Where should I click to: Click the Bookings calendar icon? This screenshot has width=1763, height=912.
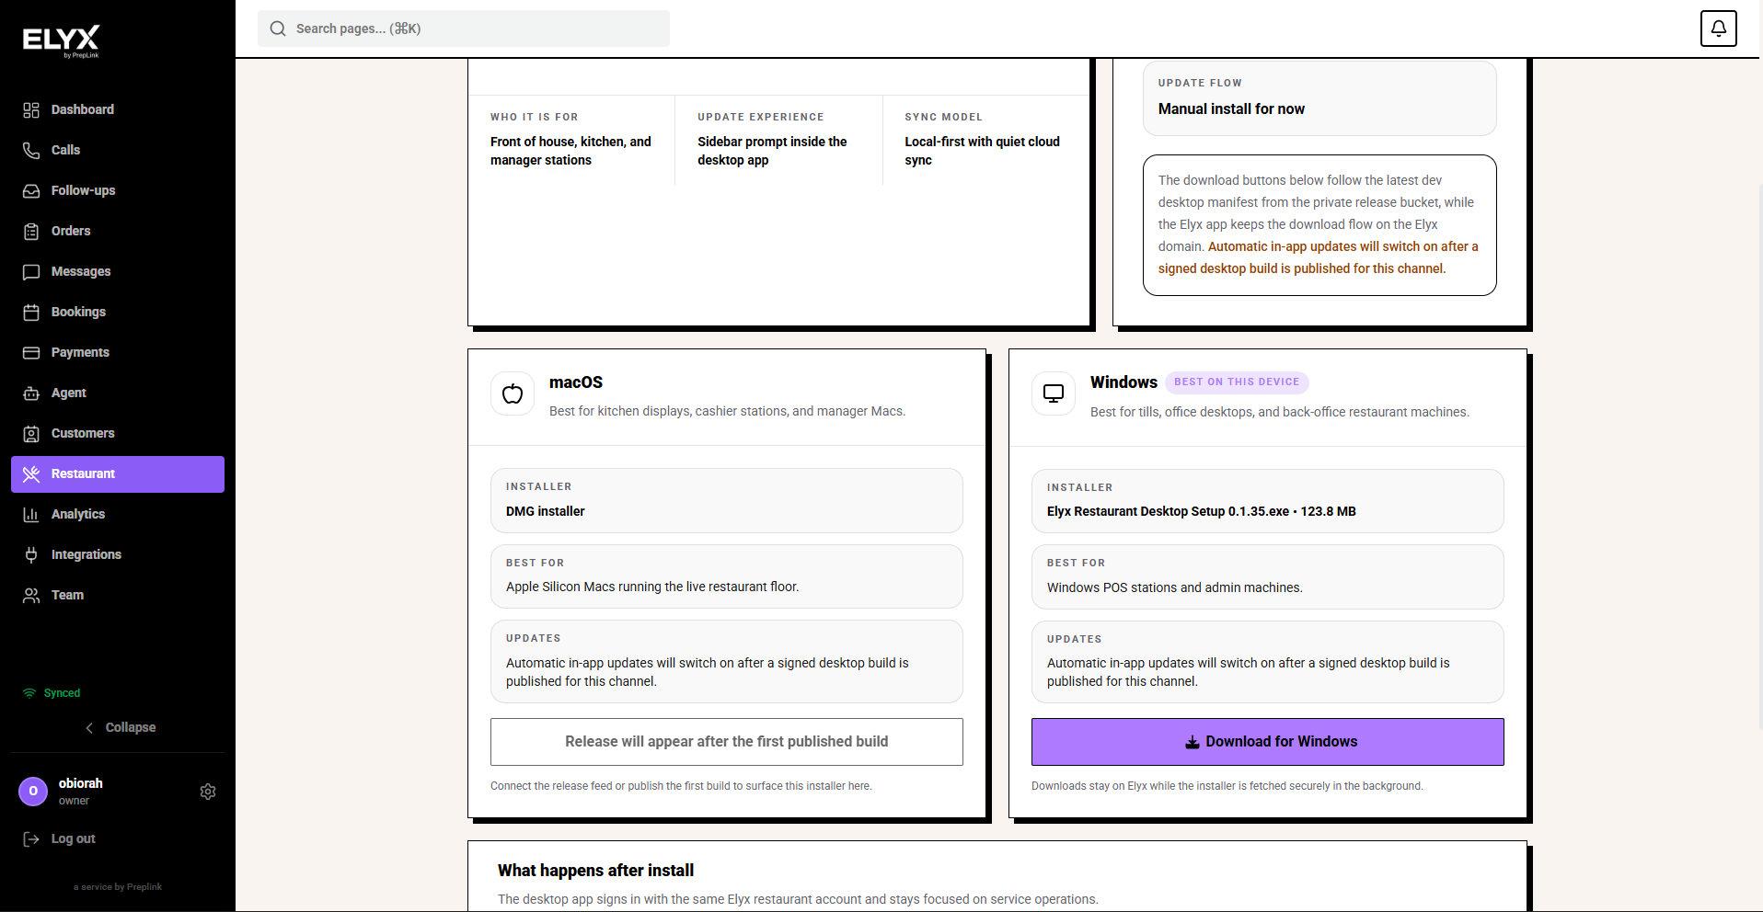31,313
